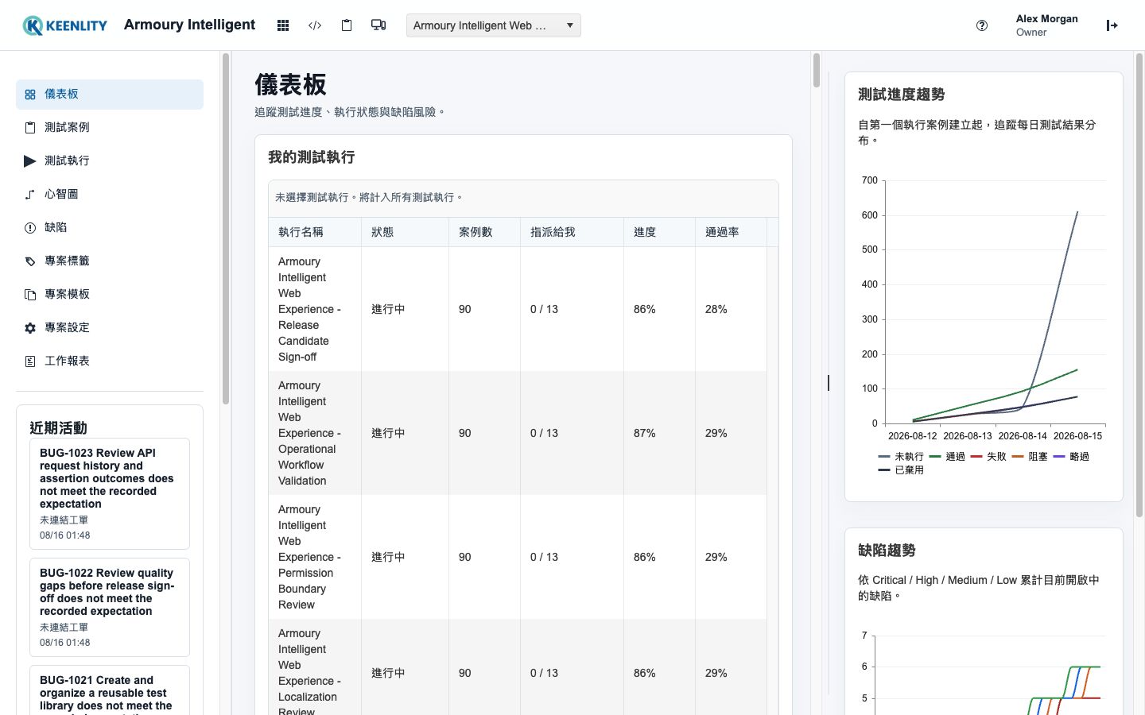Viewport: 1145px width, 715px height.
Task: Open 專案標籤 in the sidebar
Action: click(110, 261)
